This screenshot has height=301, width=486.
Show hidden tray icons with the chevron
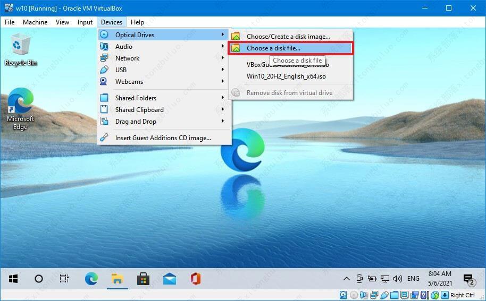coord(346,279)
